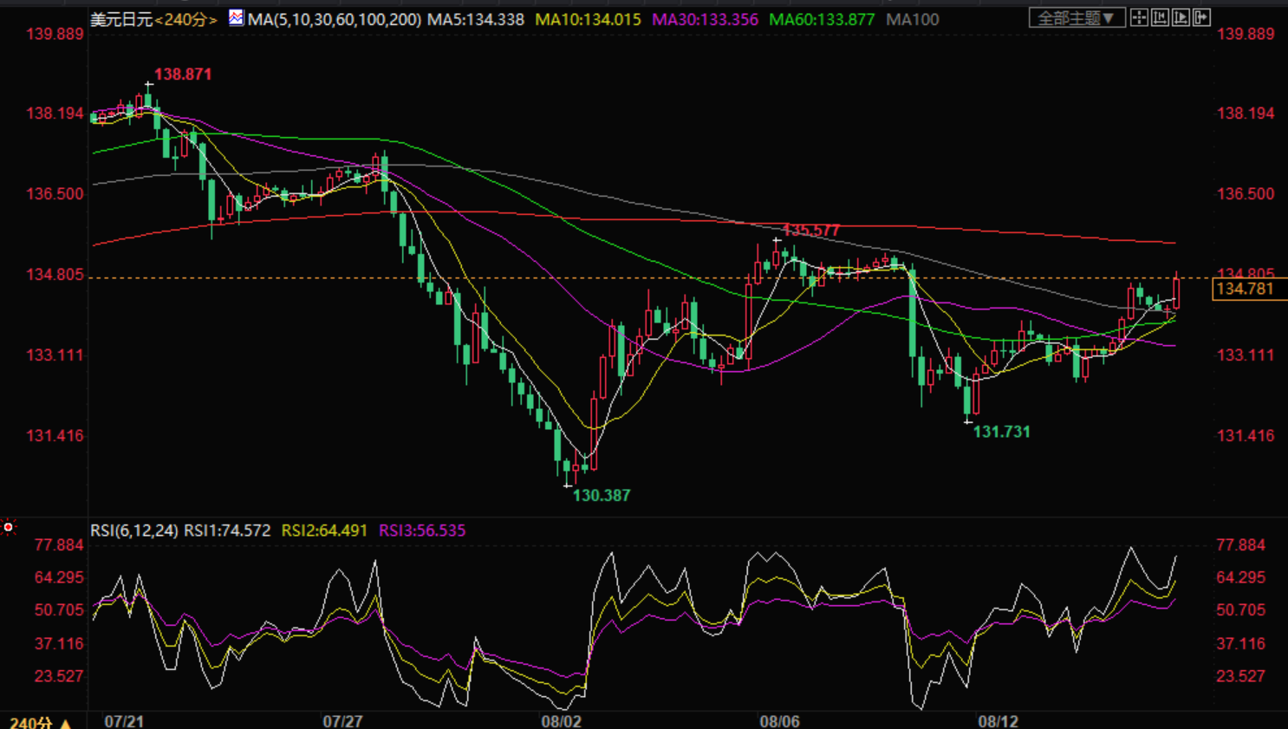1288x729 pixels.
Task: Click the MA100 label
Action: tap(913, 19)
